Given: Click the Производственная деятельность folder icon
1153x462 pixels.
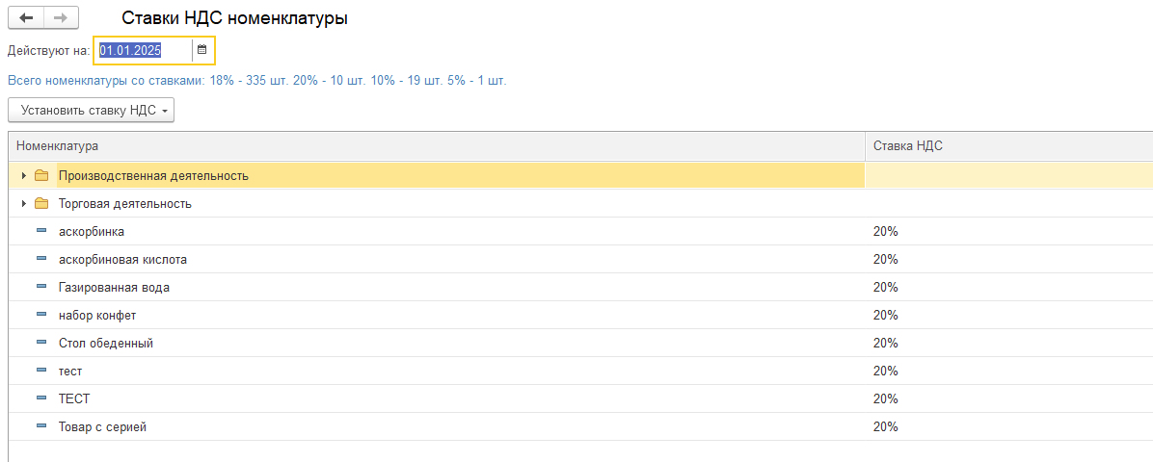Looking at the screenshot, I should click(41, 176).
